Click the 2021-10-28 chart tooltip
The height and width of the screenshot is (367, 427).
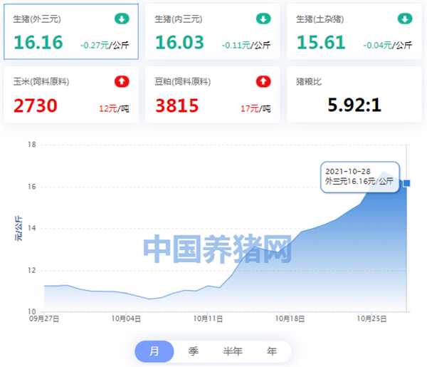click(359, 176)
